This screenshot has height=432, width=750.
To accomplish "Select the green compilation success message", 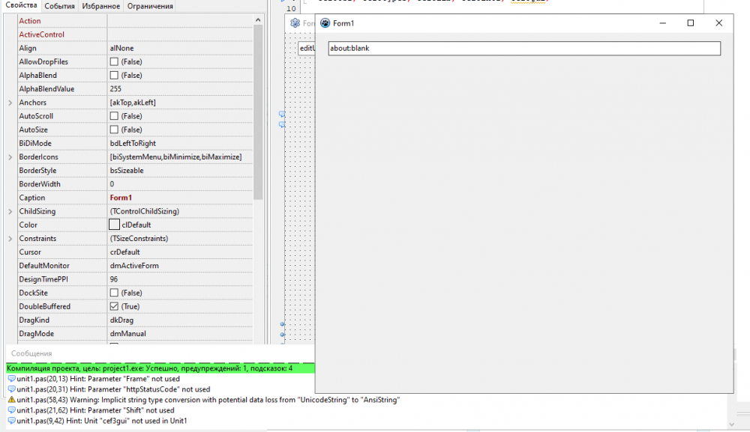I will tap(160, 368).
